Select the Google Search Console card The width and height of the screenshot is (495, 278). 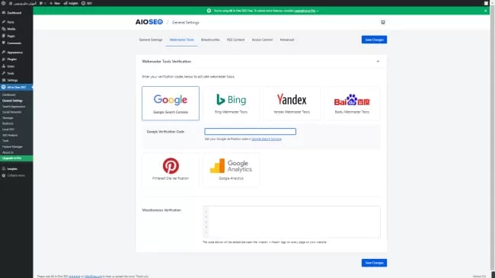tap(171, 104)
